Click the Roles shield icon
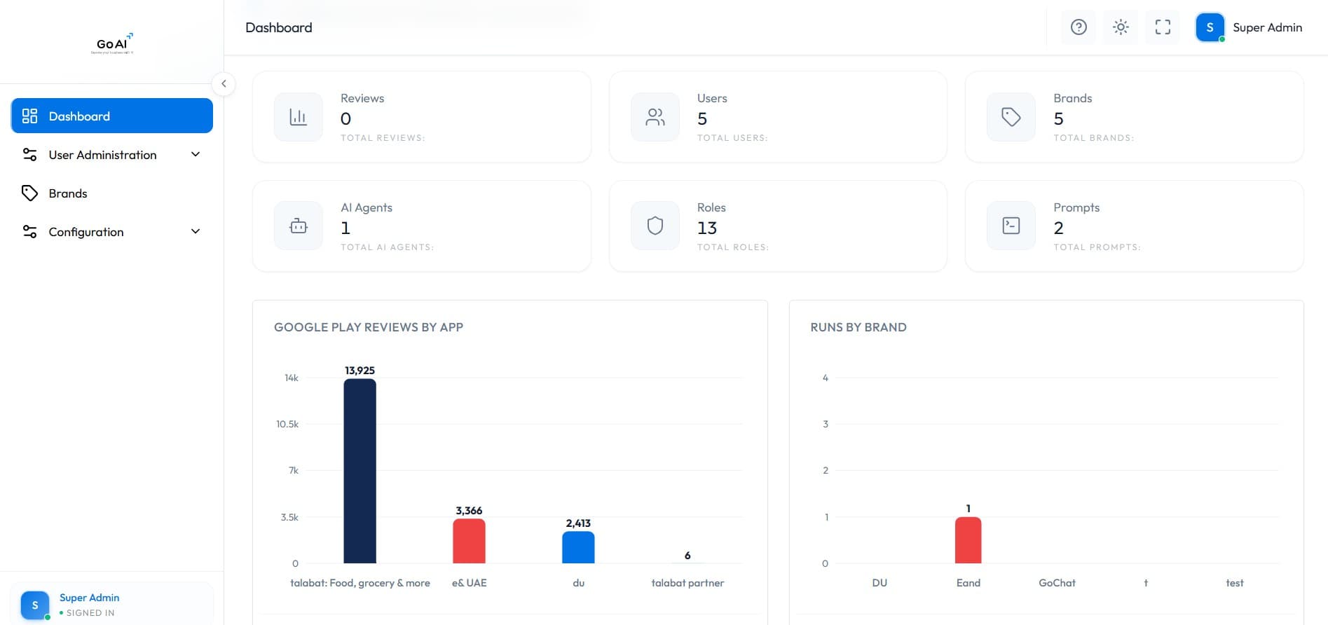 [x=655, y=226]
